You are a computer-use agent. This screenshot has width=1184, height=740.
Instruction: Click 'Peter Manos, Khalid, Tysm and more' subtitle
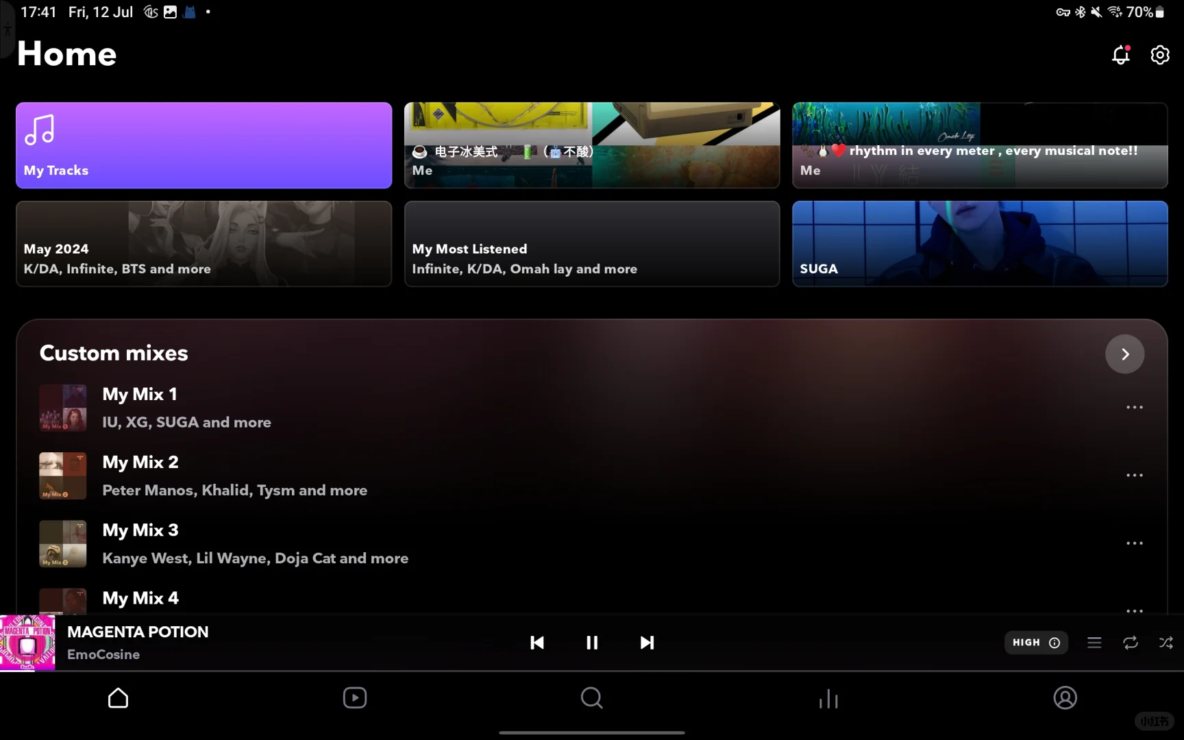(x=234, y=490)
